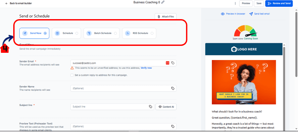Click the back arrow to email builder
Viewport: 298px width, 132px height.
coord(7,3)
